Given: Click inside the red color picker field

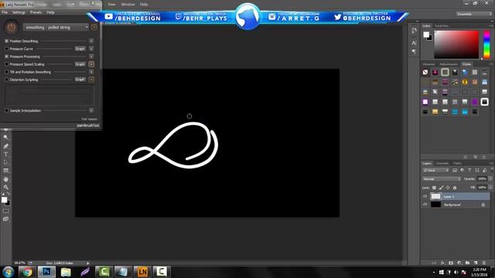Looking at the screenshot, I should 456,44.
